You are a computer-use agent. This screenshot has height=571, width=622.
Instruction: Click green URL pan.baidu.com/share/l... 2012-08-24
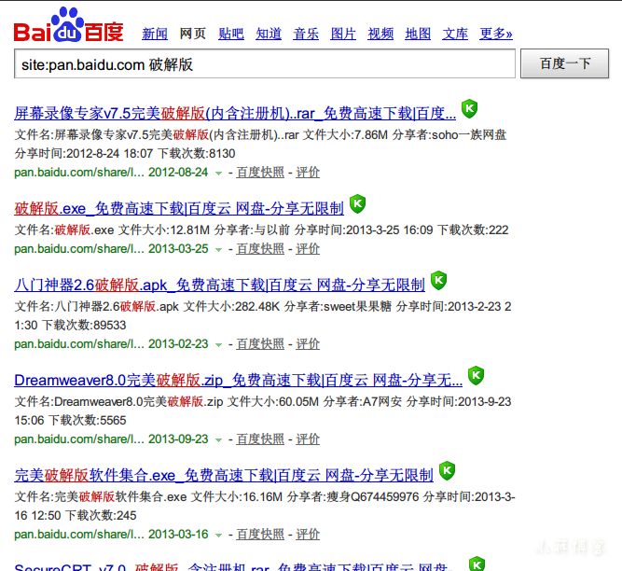pyautogui.click(x=111, y=173)
